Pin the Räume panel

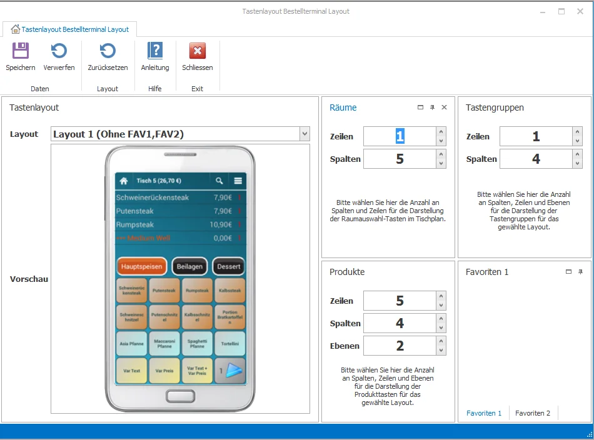tap(432, 107)
